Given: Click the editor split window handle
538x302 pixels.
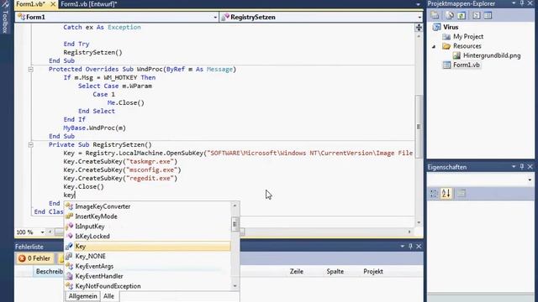Looking at the screenshot, I should pyautogui.click(x=419, y=28).
